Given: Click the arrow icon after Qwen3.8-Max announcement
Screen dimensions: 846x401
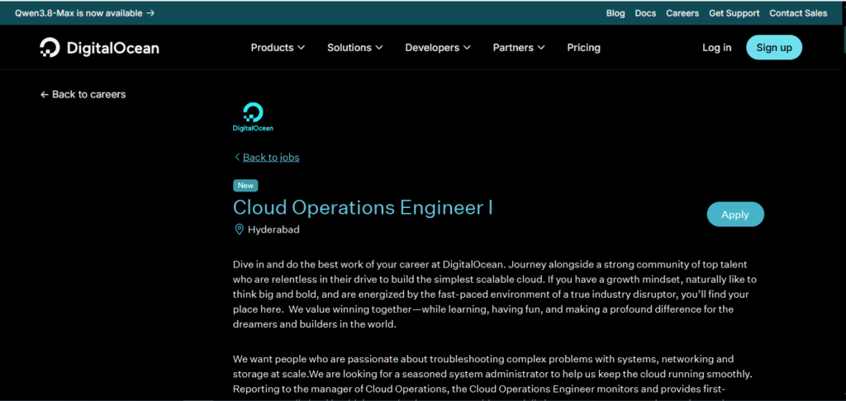Looking at the screenshot, I should (x=150, y=13).
